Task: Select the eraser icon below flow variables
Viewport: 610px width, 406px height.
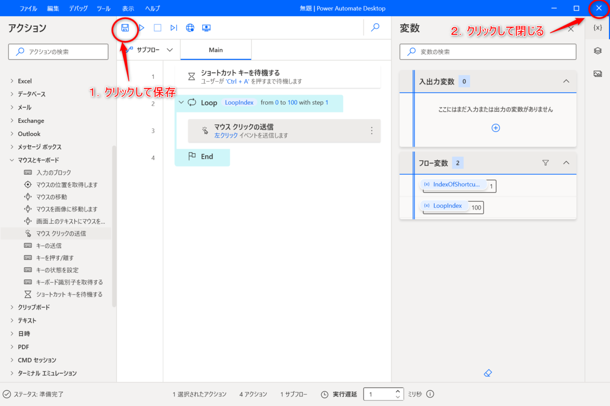Action: 487,373
